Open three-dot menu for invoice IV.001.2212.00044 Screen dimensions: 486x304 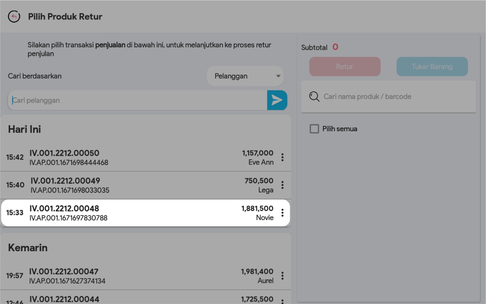coord(282,301)
